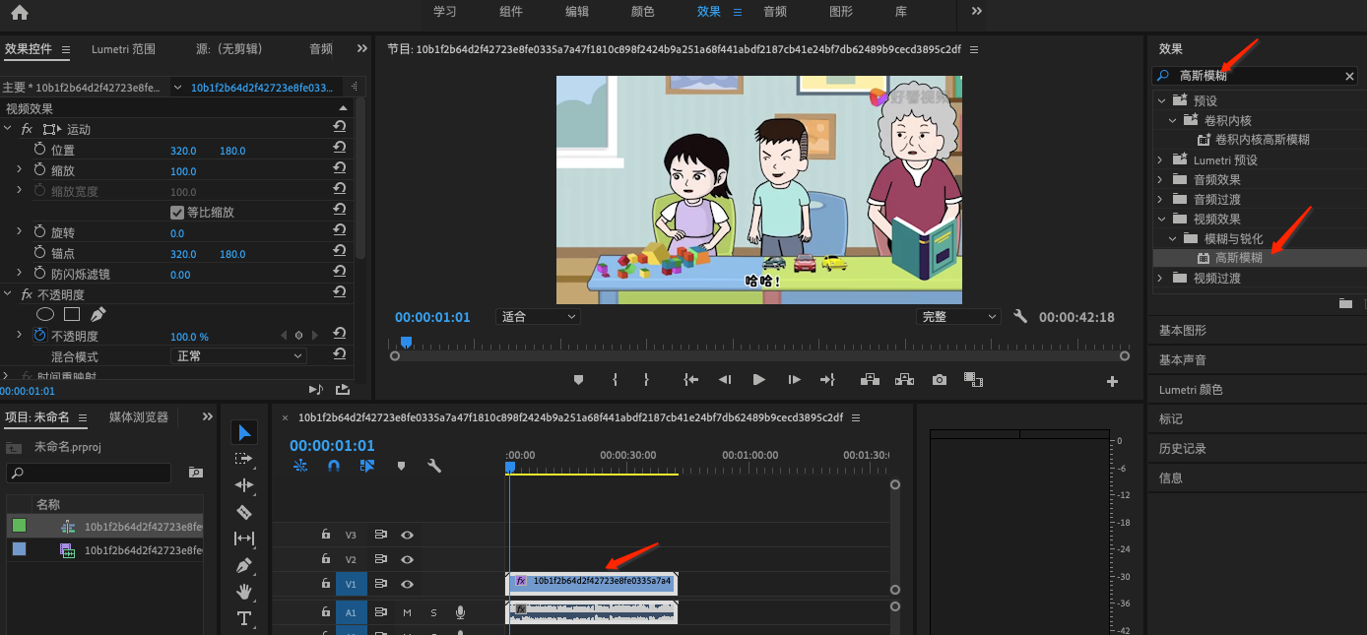Solo audio track A1
Screen dimensions: 1367x635
click(x=433, y=612)
